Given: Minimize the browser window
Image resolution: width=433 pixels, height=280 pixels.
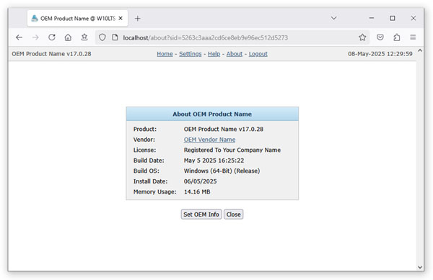Looking at the screenshot, I should [x=372, y=18].
